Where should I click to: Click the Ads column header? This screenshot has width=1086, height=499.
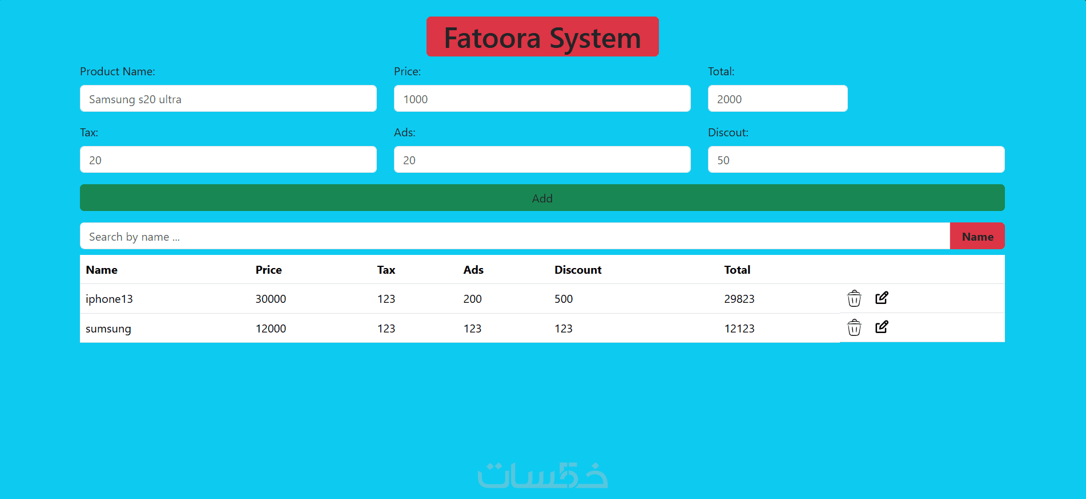point(473,270)
